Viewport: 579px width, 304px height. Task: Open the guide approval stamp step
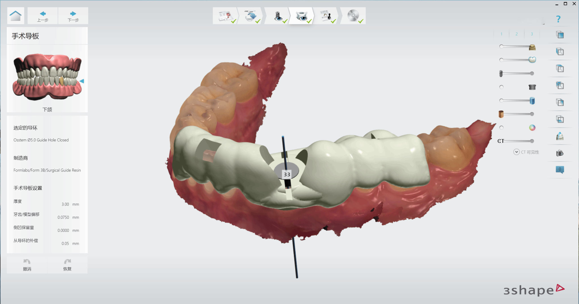(x=326, y=16)
